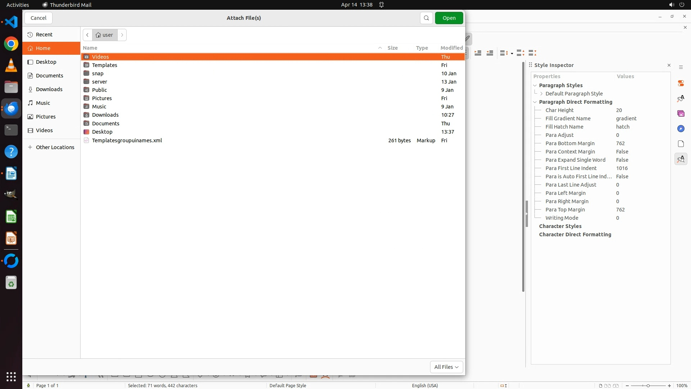This screenshot has height=389, width=691.
Task: Click Increase Paragraph Spacing icon
Action: pyautogui.click(x=520, y=53)
